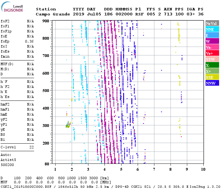The width and height of the screenshot is (221, 189).
Task: Select the SSW legend swatch
Action: 212,59
